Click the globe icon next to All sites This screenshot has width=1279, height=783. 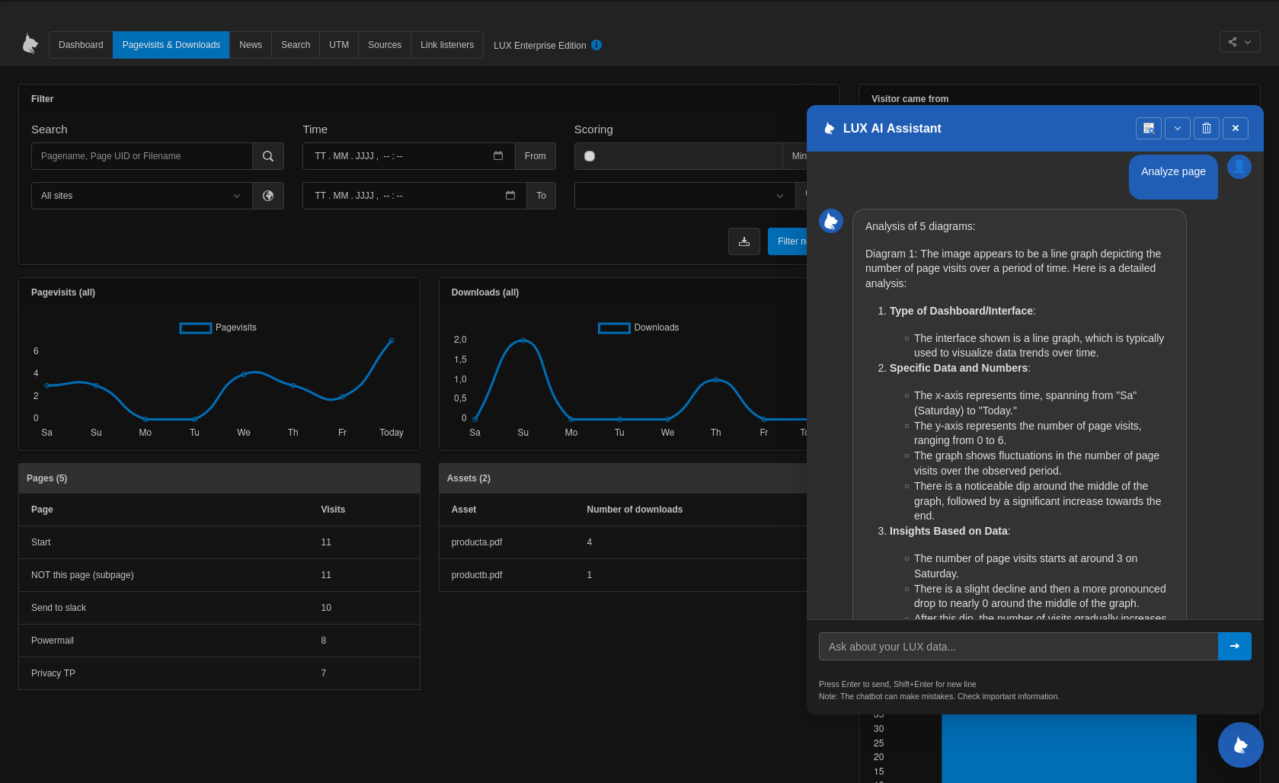click(x=268, y=196)
